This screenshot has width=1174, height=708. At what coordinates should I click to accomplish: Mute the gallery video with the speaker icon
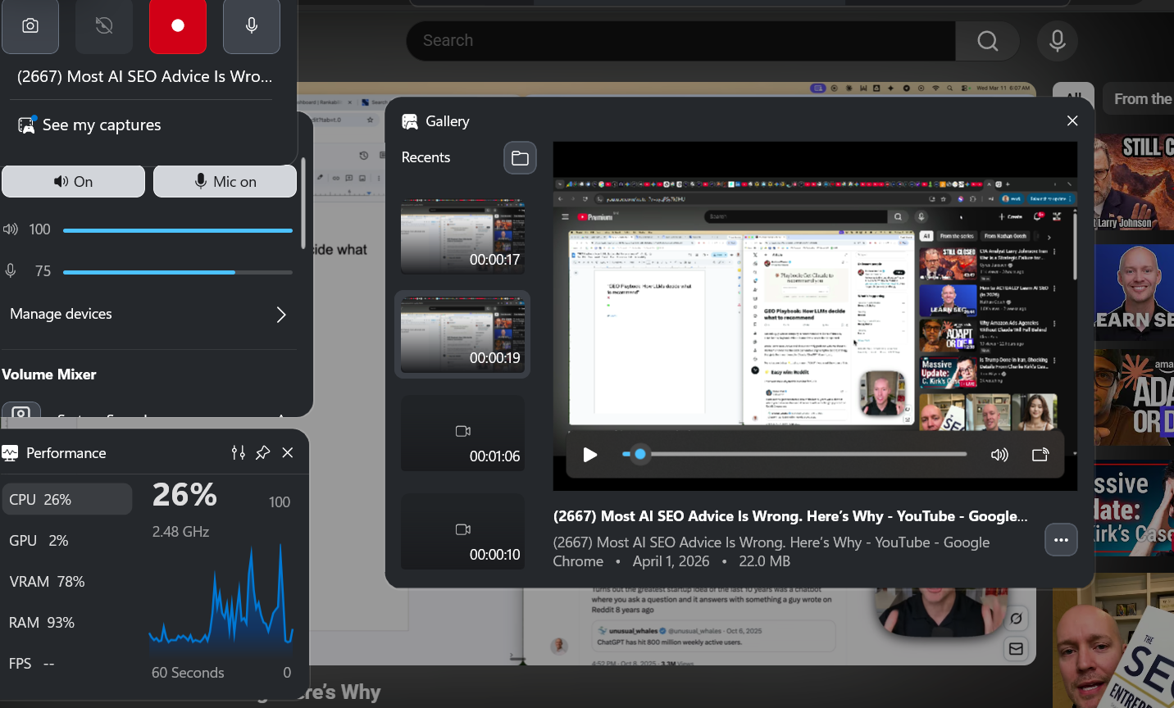click(999, 453)
